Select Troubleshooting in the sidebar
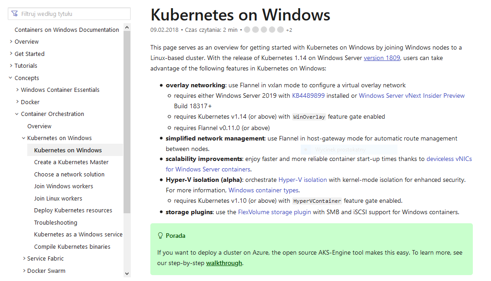Viewport: 491px width, 281px height. 55,222
